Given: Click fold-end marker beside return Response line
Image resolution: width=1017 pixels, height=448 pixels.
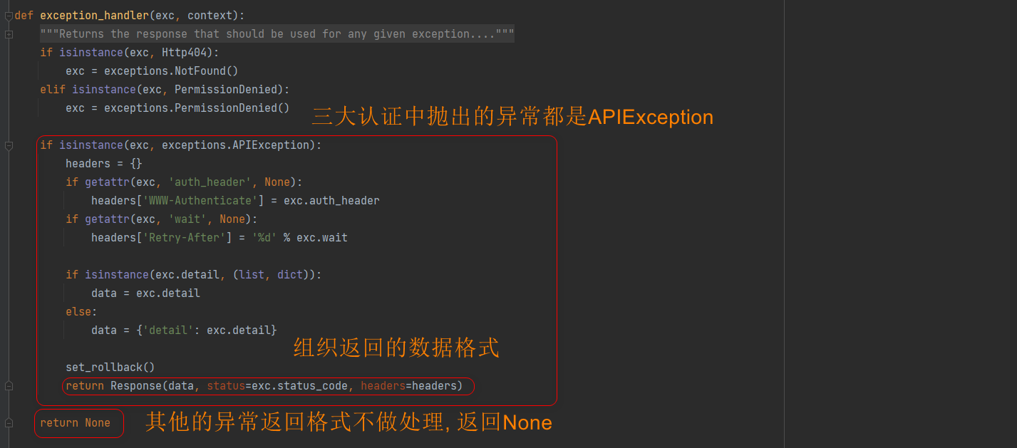Looking at the screenshot, I should pos(9,386).
